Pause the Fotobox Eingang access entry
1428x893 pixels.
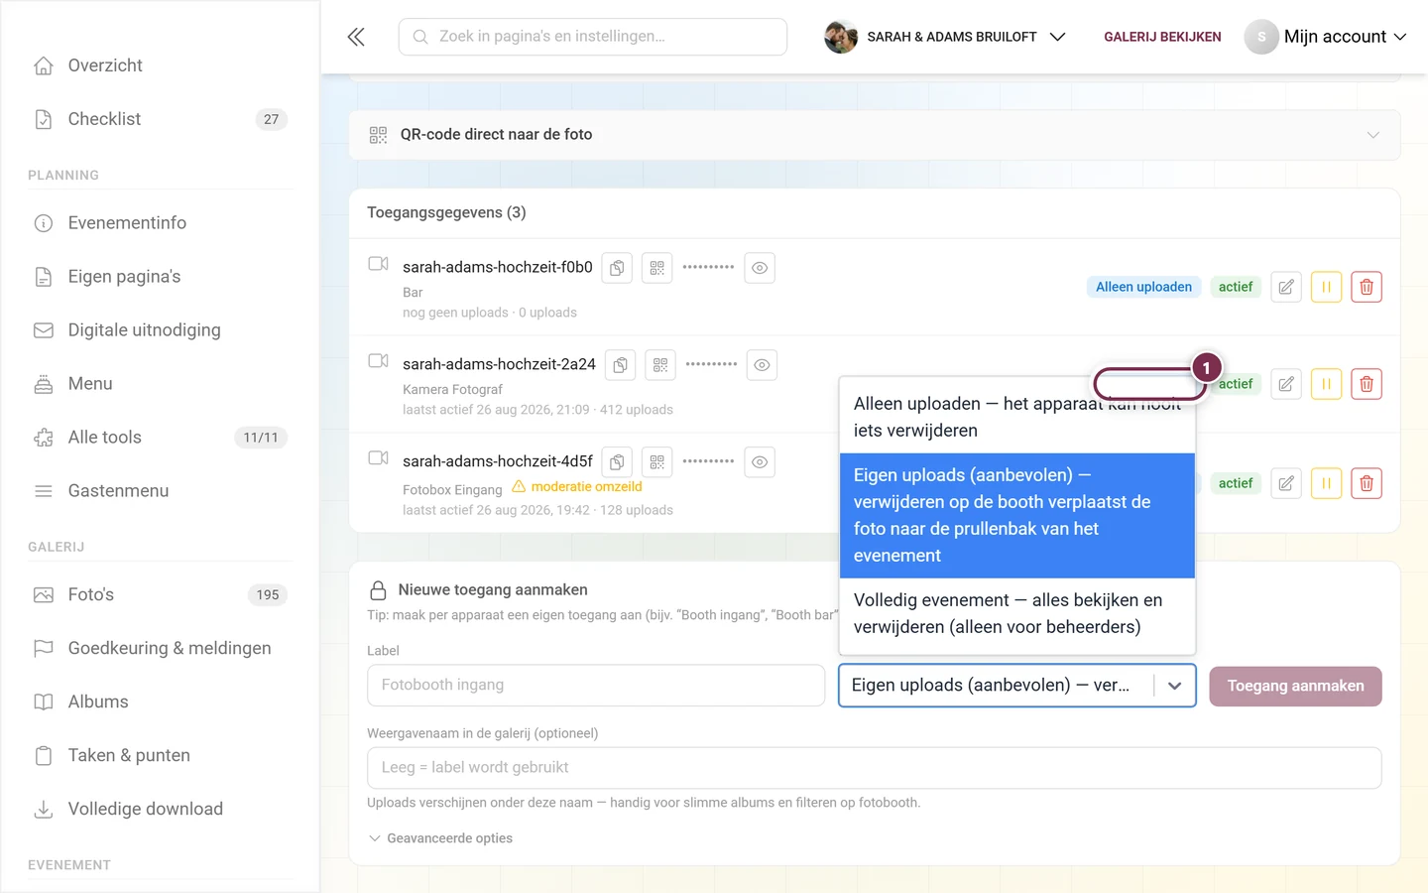pyautogui.click(x=1326, y=483)
